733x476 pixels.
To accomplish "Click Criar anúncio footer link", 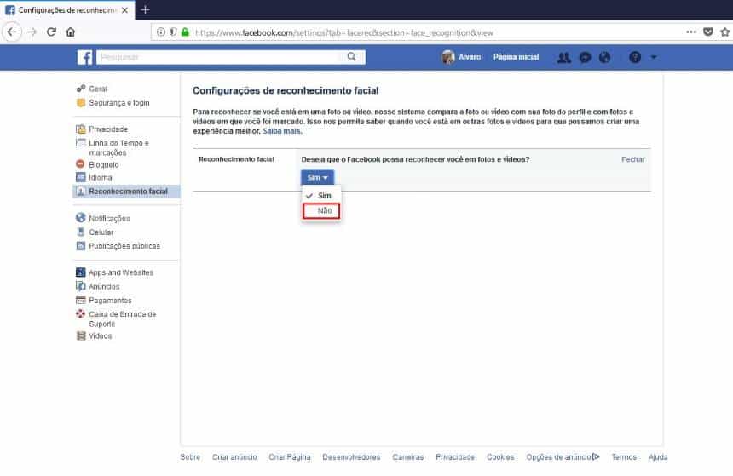I will tap(234, 457).
